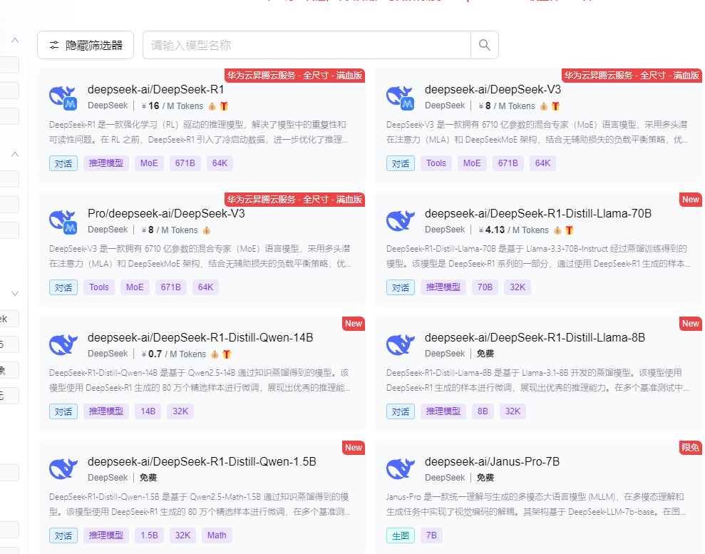The image size is (705, 554).
Task: Click the 70B tag on Distill-Llama-70B card
Action: 485,287
